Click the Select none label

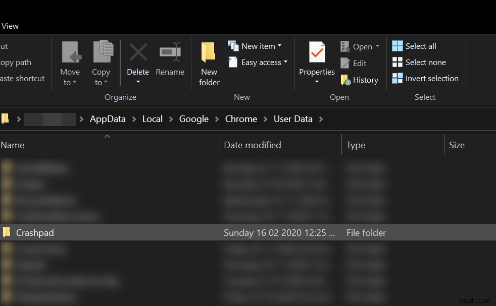click(425, 62)
